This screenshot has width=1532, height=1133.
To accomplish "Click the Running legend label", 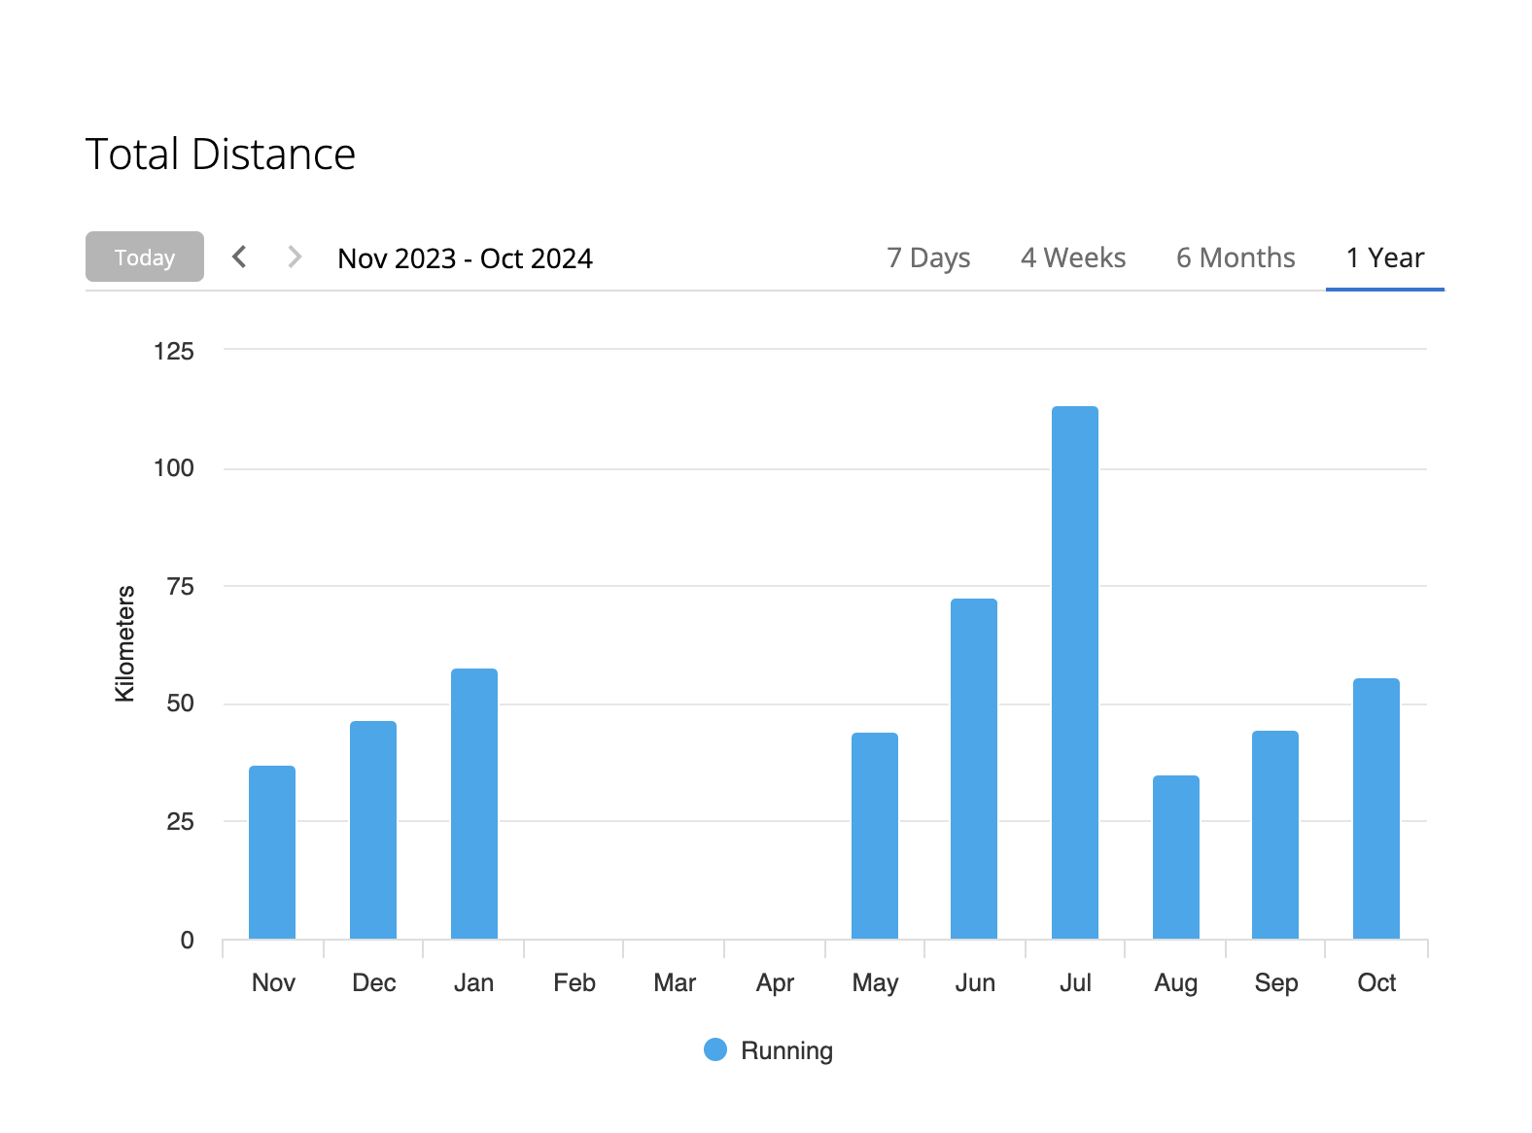I will 786,1050.
